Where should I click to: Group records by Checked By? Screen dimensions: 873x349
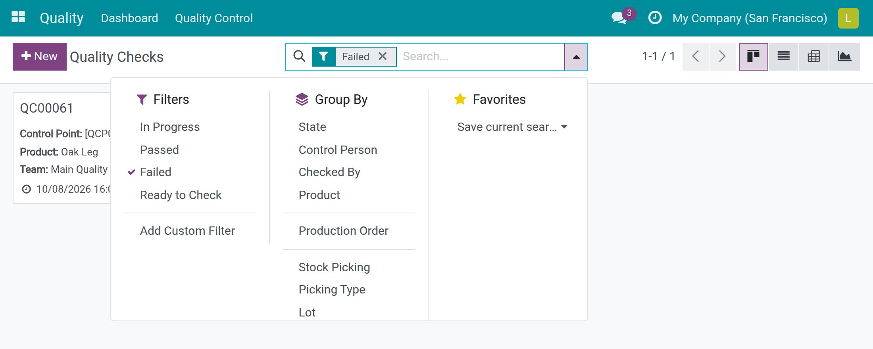coord(329,172)
